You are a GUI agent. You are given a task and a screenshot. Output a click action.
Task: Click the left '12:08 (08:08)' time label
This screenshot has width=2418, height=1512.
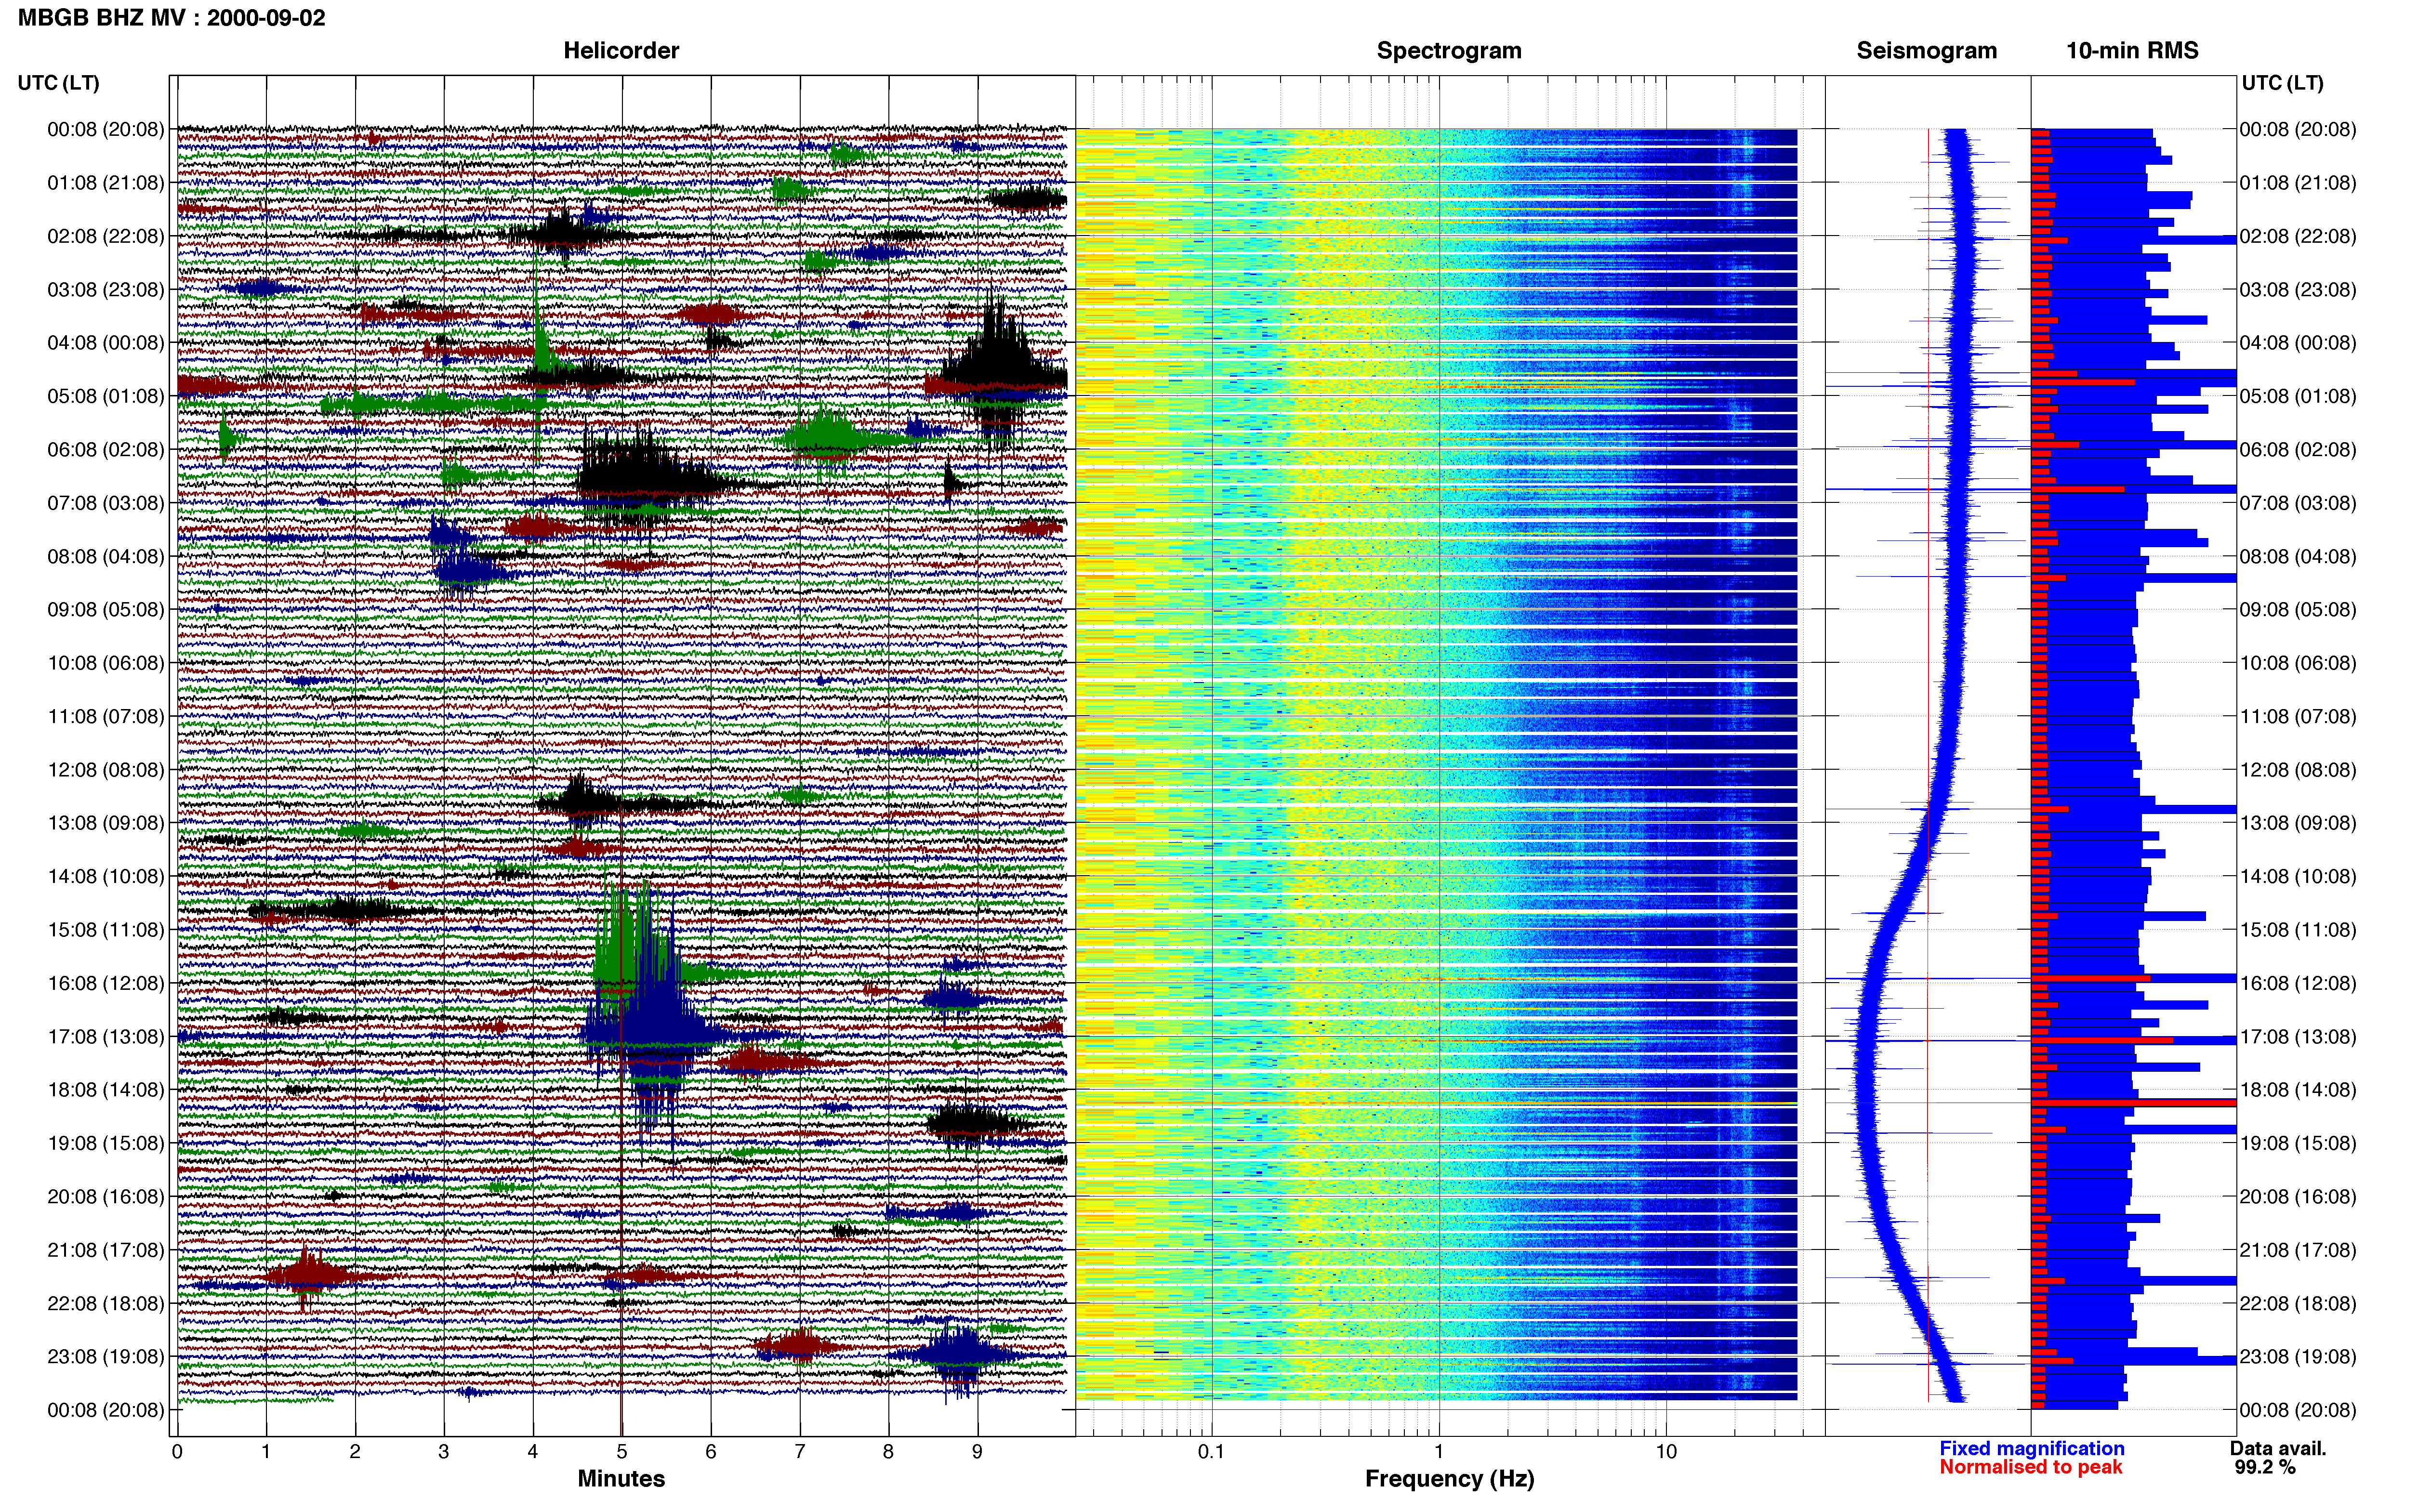click(105, 770)
